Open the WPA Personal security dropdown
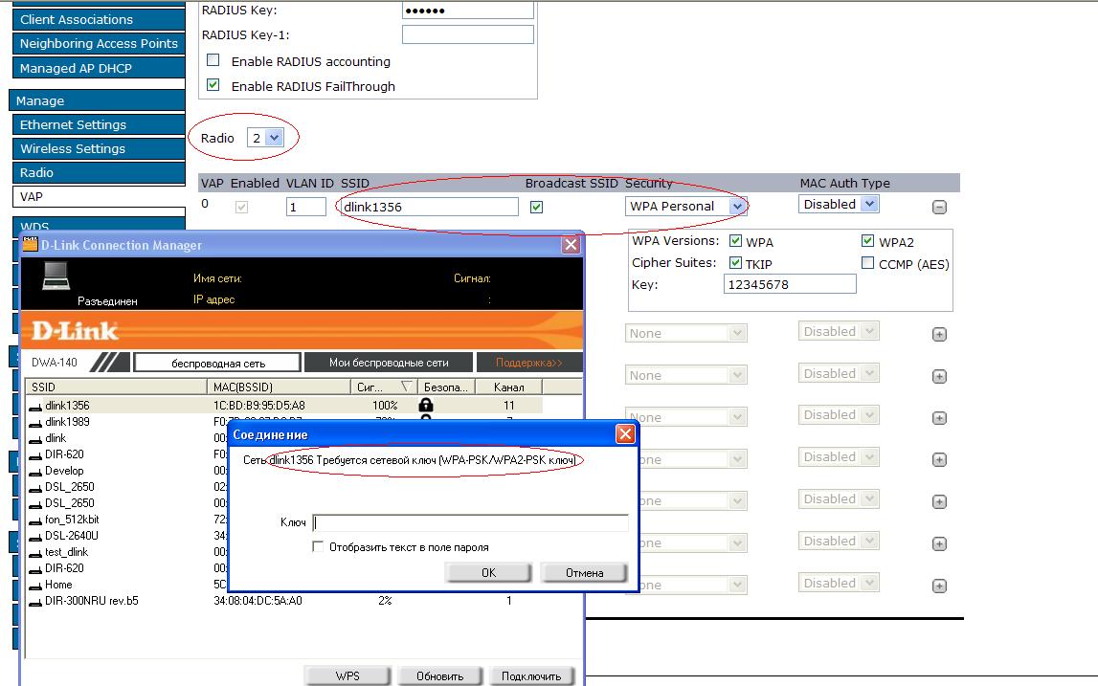 pyautogui.click(x=685, y=206)
